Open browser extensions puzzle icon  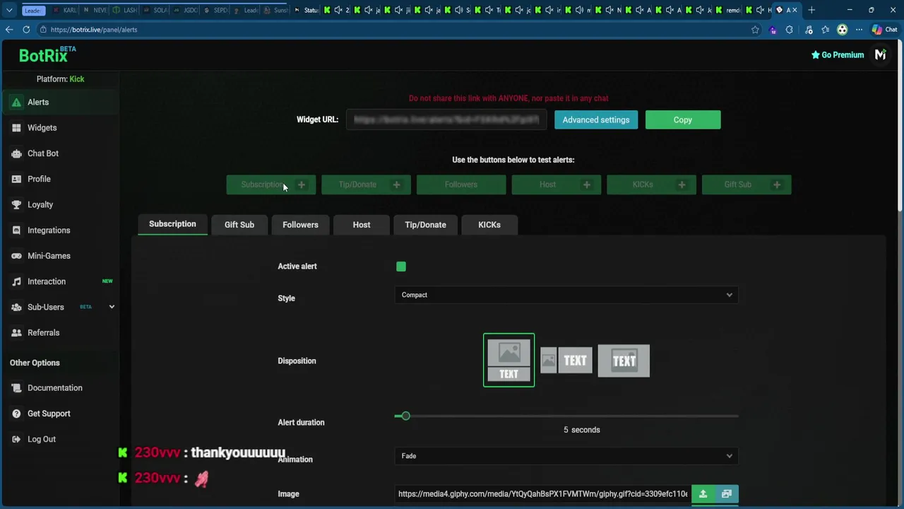coord(790,30)
